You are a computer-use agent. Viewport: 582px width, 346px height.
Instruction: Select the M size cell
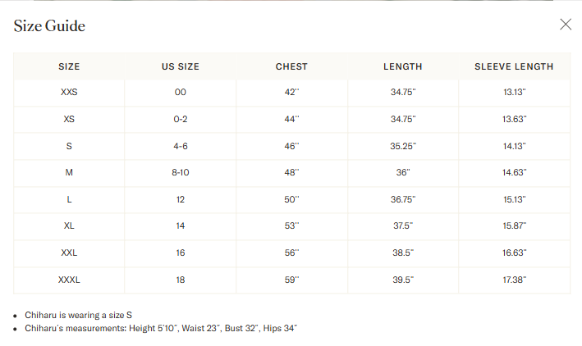point(69,172)
